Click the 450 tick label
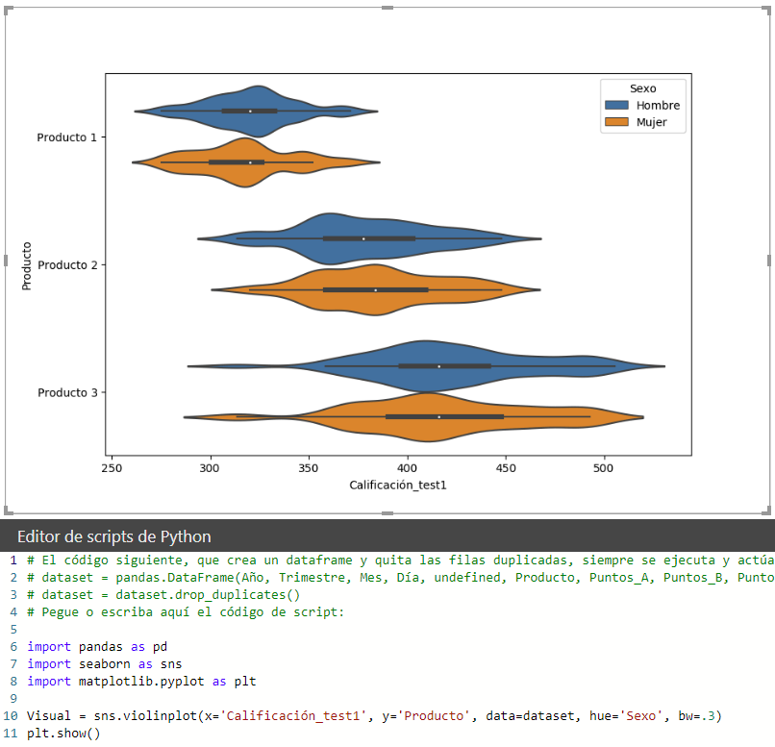The image size is (775, 747). 505,468
